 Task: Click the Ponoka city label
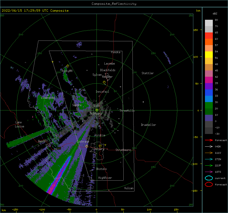(116, 52)
